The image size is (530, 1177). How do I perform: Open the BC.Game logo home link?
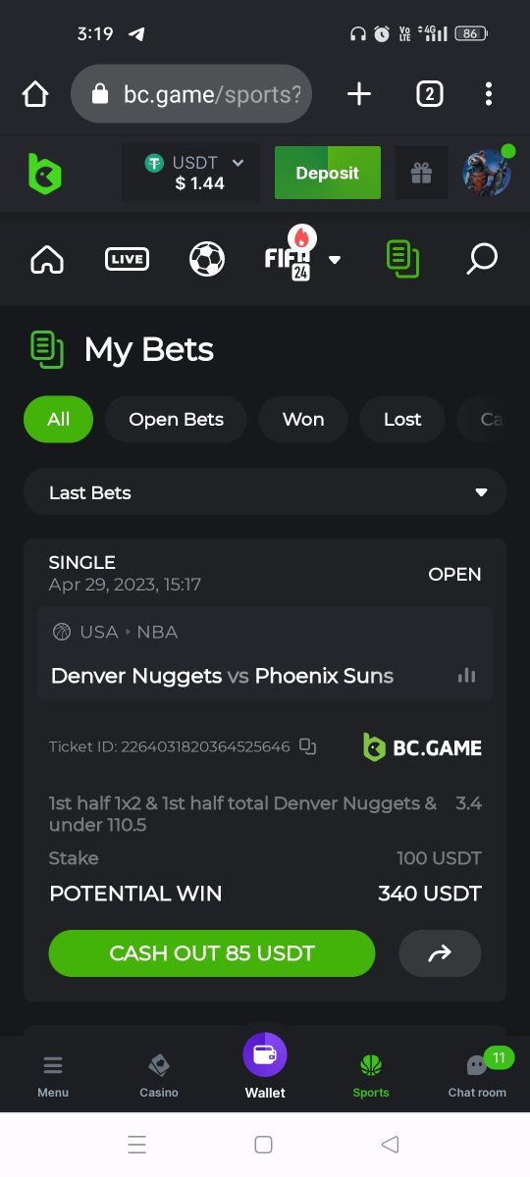[x=44, y=174]
